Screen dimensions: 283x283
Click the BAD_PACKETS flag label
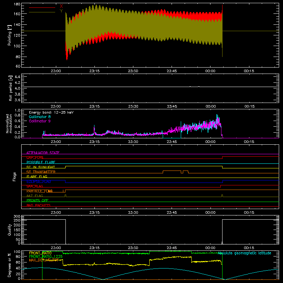(x=39, y=205)
